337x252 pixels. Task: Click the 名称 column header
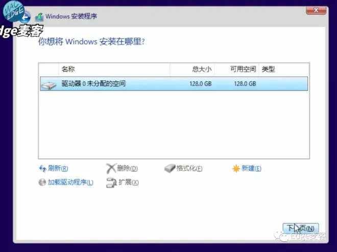[114, 70]
